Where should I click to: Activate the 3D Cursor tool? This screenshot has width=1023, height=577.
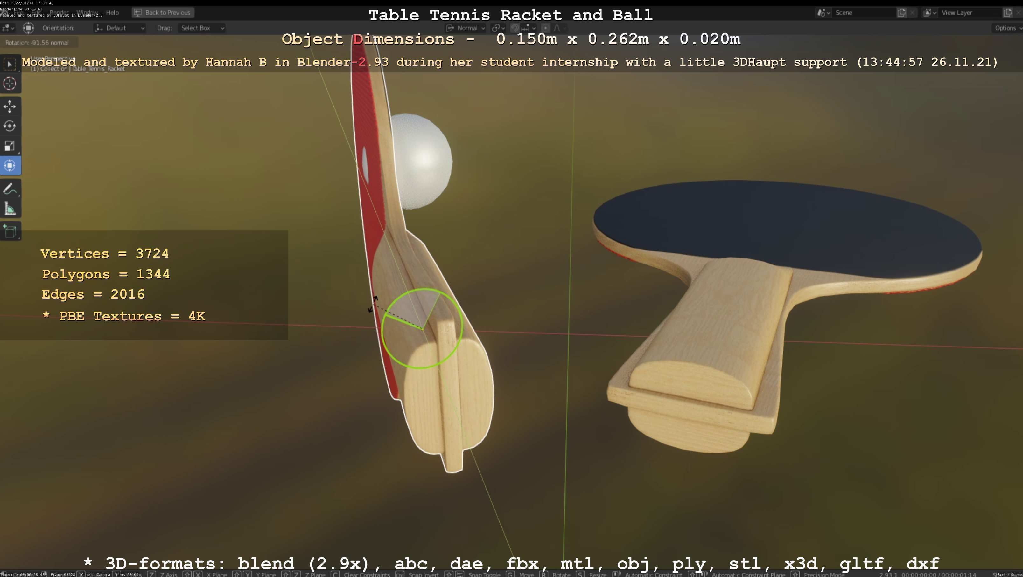point(10,83)
